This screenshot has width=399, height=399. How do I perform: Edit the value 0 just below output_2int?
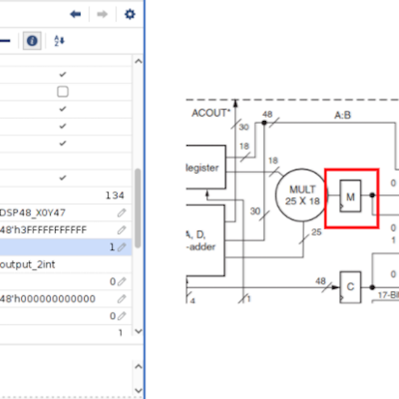coord(122,282)
